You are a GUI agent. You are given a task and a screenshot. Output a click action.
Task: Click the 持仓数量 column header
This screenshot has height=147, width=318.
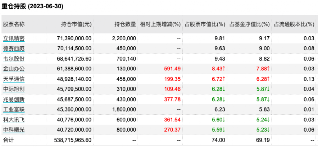coord(125,24)
